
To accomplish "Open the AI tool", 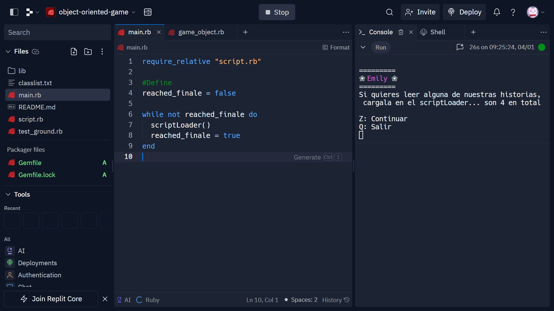I will [x=58, y=251].
